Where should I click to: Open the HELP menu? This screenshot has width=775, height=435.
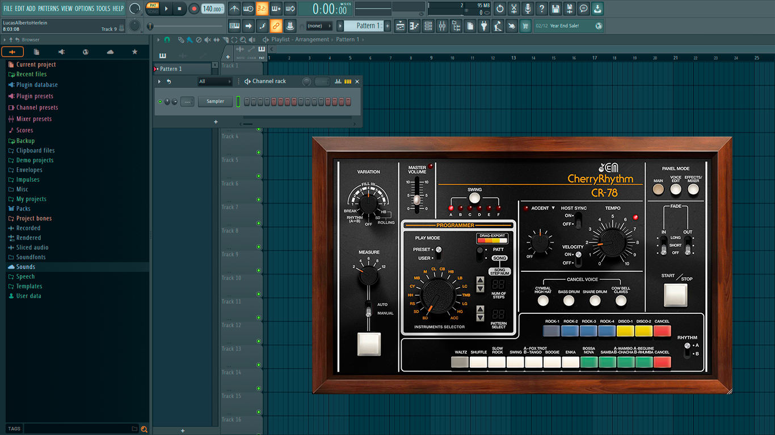tap(118, 8)
